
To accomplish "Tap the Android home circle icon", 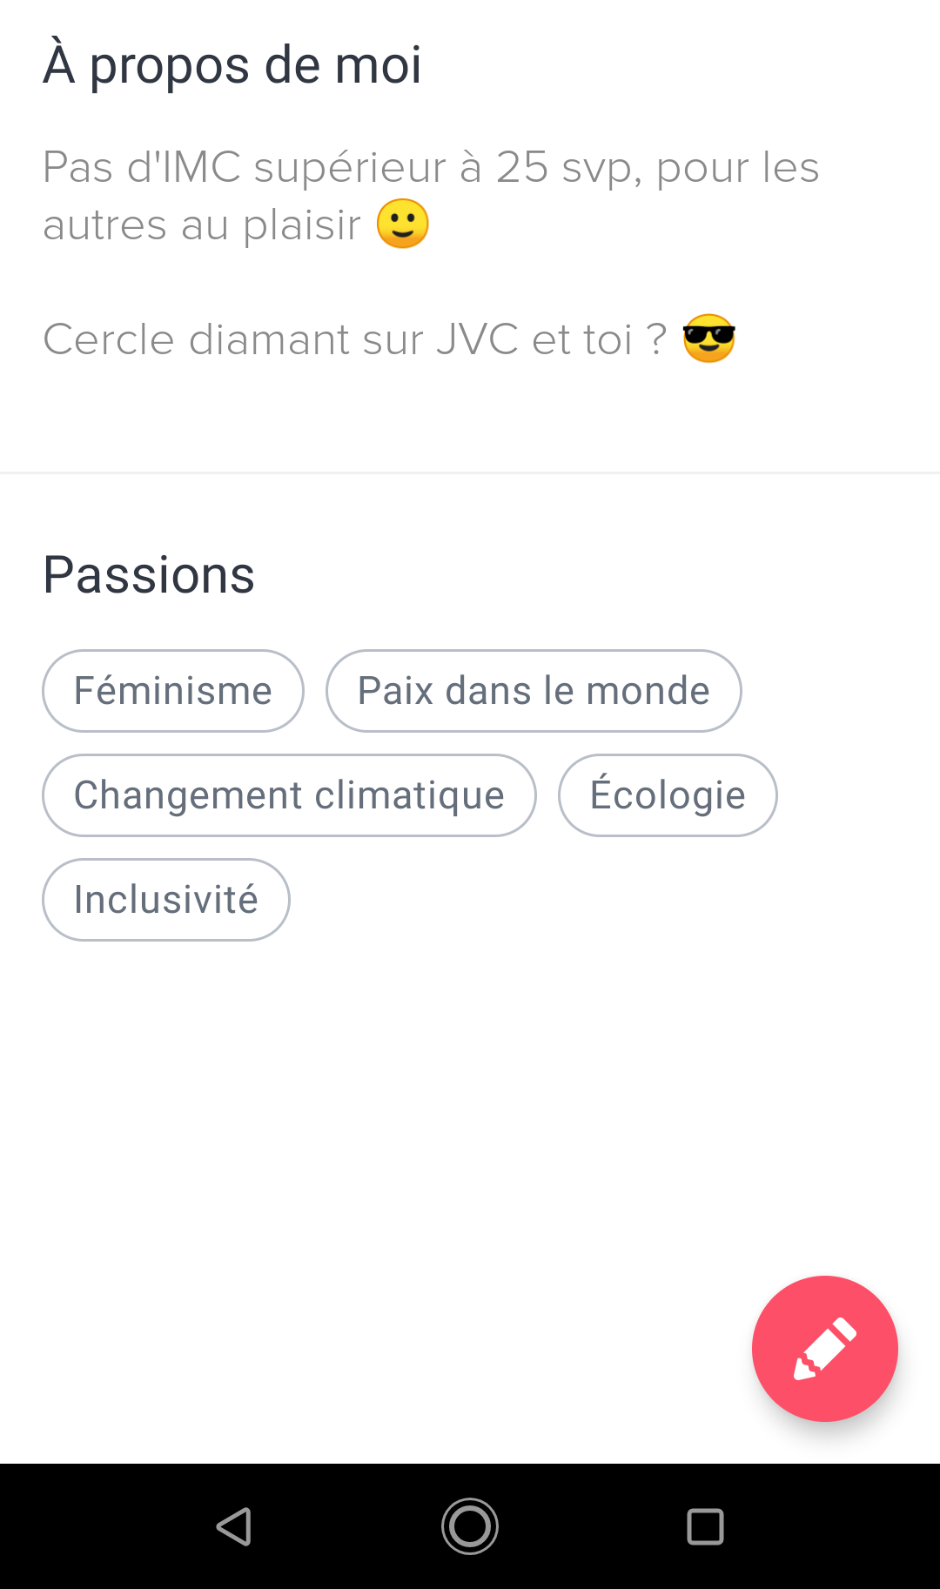I will tap(470, 1525).
